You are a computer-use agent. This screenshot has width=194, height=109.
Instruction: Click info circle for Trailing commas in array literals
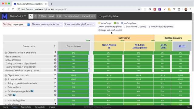55,67
